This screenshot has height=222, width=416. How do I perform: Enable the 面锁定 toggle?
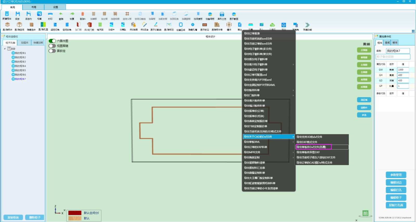(52, 51)
